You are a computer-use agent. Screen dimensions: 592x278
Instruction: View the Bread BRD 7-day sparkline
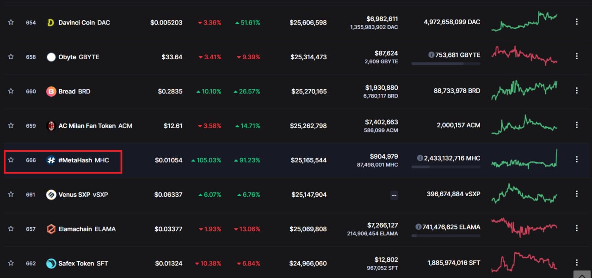(524, 90)
